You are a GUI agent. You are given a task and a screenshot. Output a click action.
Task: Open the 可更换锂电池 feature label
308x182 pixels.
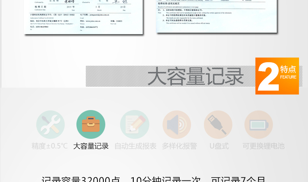[263, 146]
